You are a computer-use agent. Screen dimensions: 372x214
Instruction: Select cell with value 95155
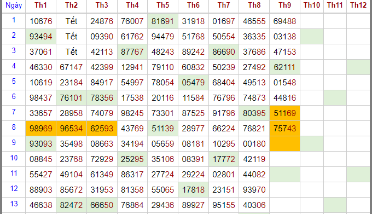224,205
